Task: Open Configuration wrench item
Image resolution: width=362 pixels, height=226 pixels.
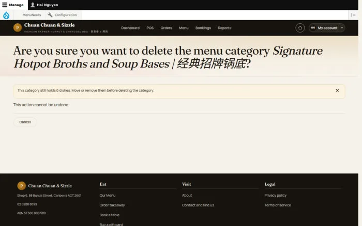Action: 63,15
